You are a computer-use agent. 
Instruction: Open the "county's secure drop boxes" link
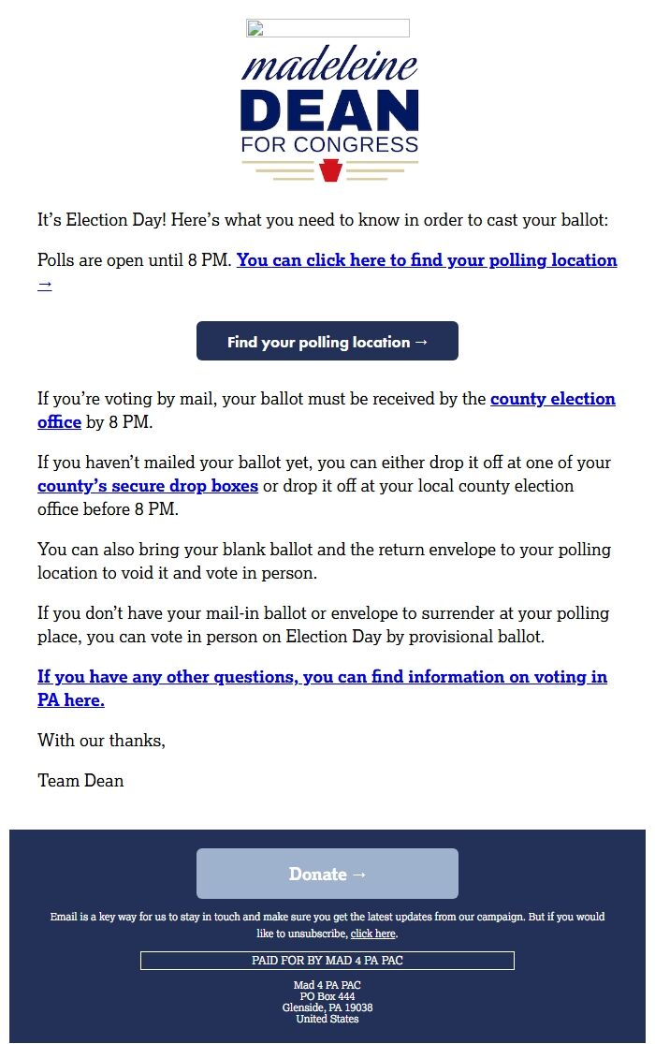(146, 485)
